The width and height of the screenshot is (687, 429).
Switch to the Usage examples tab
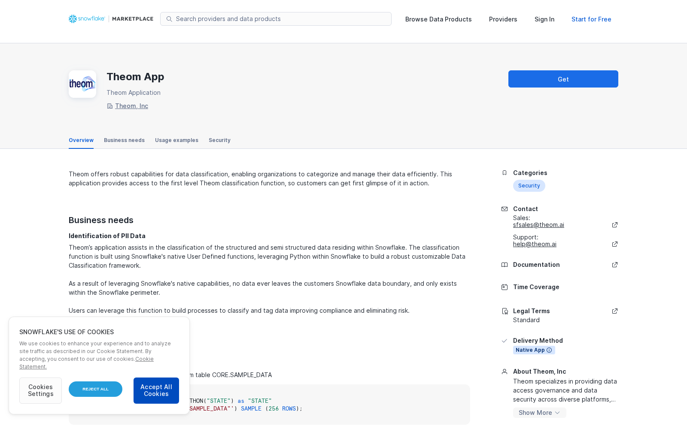pos(176,140)
